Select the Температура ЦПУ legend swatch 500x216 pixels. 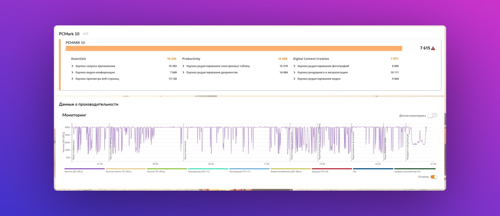point(208,169)
